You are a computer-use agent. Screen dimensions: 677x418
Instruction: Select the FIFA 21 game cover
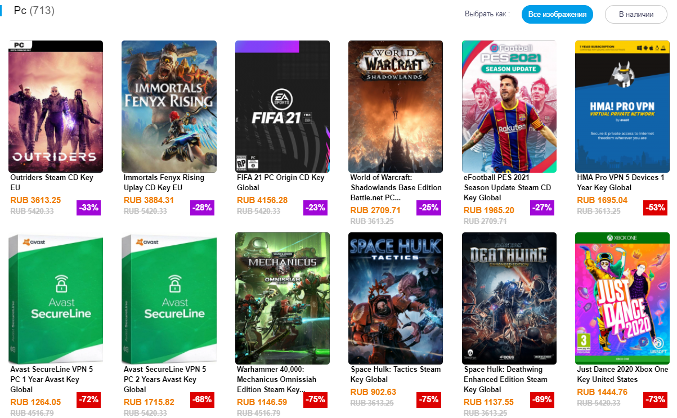(x=282, y=106)
